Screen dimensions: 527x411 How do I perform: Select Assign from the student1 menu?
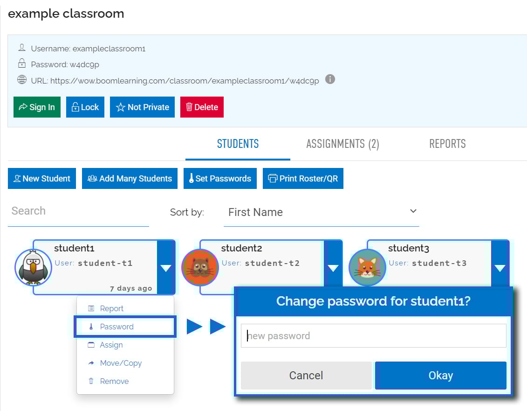(111, 345)
